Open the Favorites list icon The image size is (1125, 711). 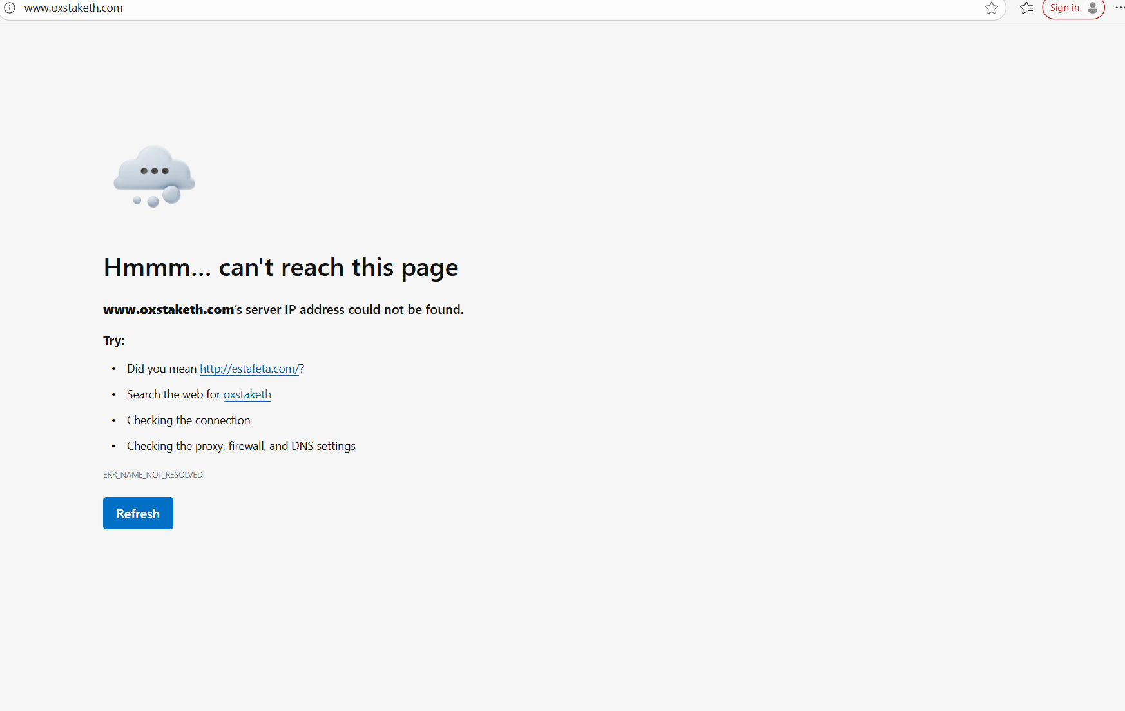pyautogui.click(x=1026, y=8)
